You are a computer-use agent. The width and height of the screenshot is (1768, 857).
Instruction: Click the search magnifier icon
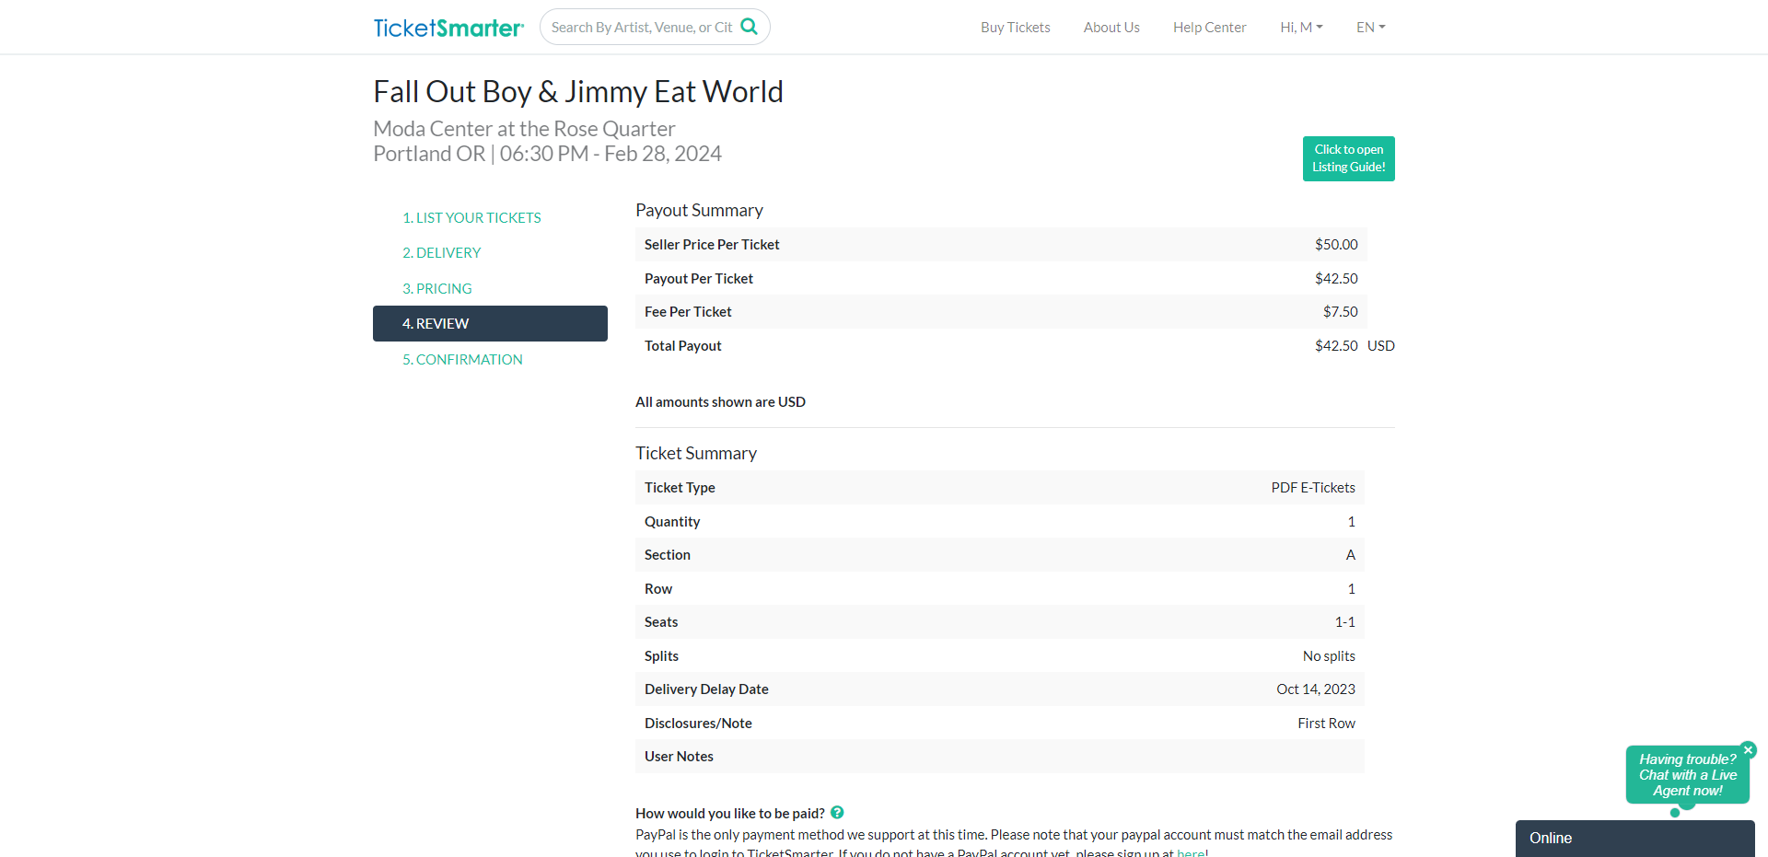pyautogui.click(x=750, y=27)
